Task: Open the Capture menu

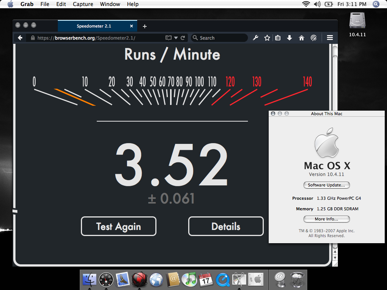Action: [83, 4]
